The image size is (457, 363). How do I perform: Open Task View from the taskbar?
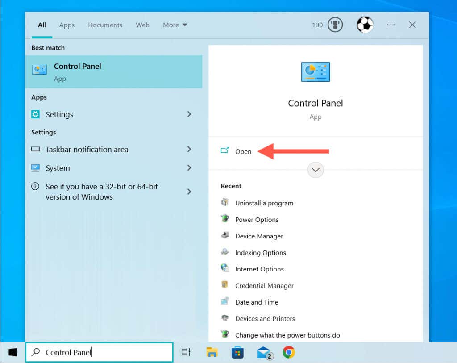pos(186,352)
